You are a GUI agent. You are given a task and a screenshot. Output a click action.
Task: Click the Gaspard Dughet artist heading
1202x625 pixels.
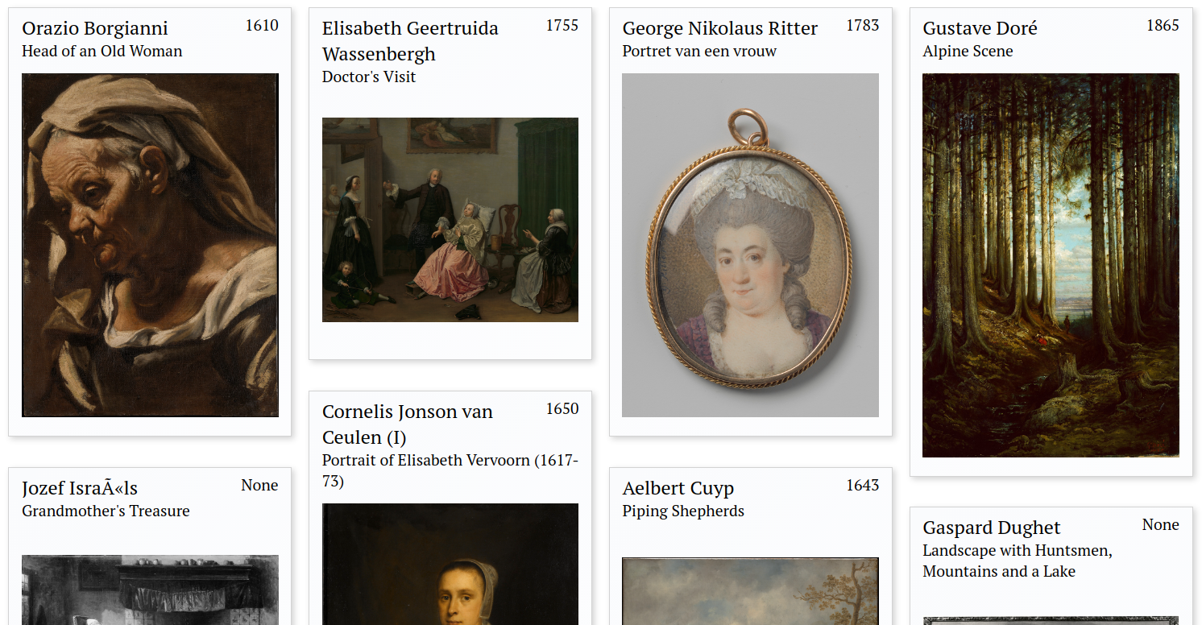992,528
